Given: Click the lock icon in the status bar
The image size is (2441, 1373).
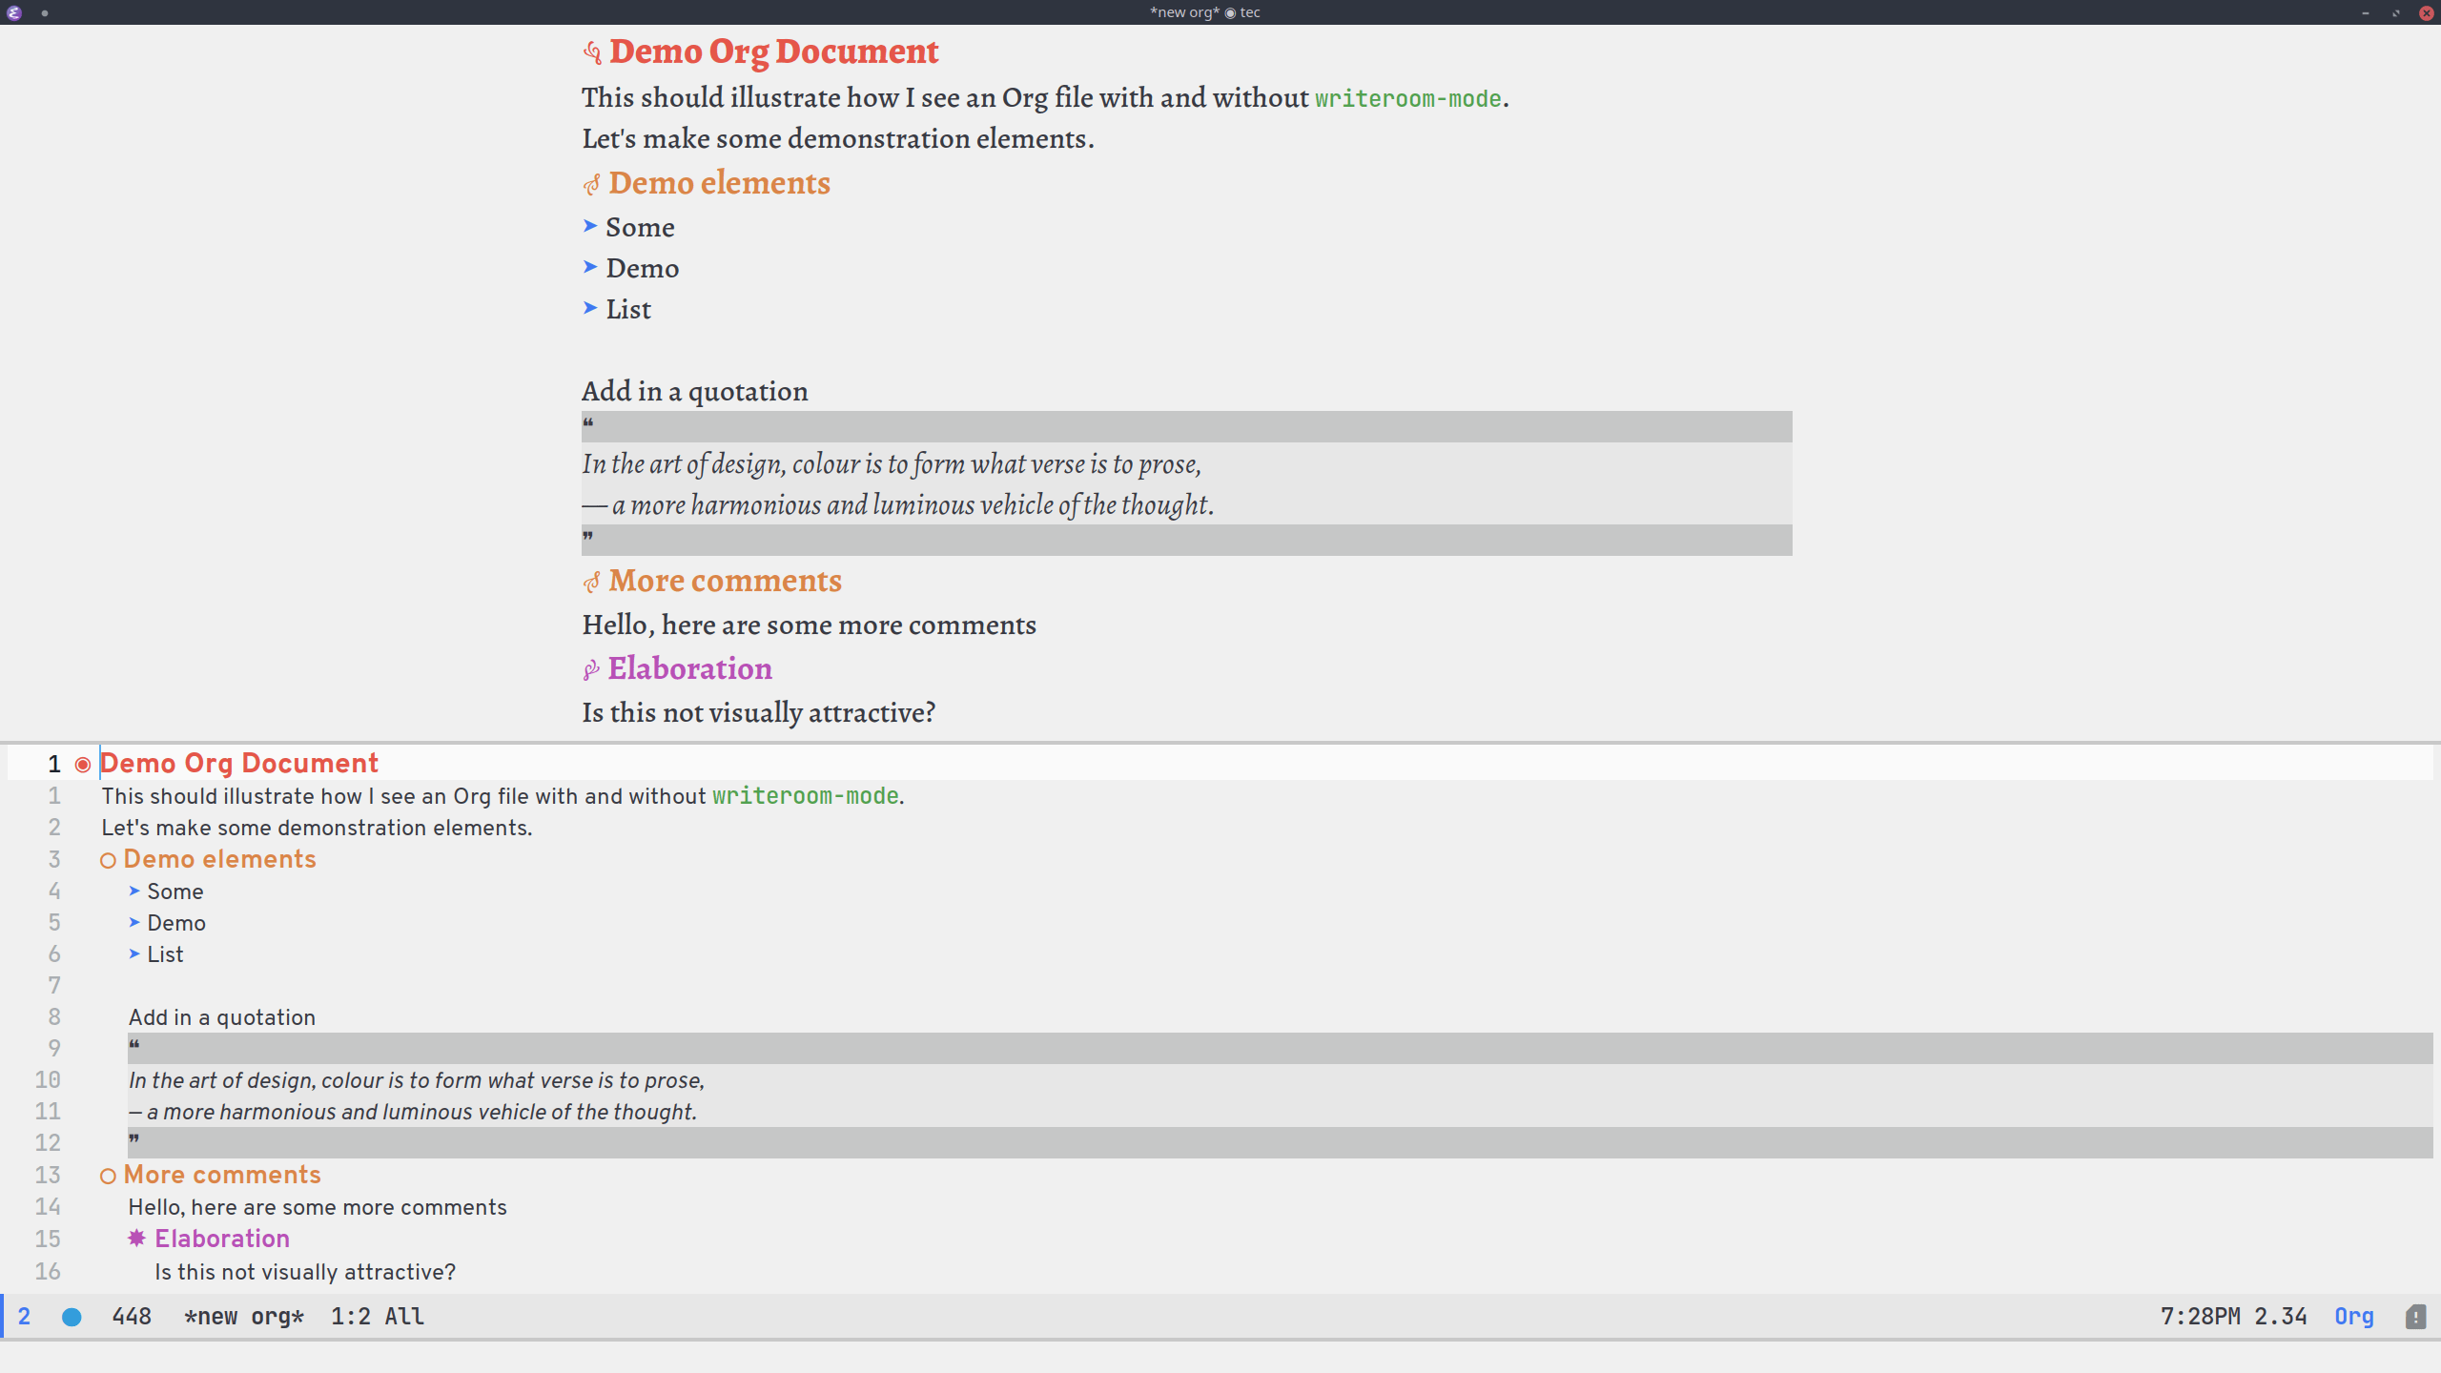Looking at the screenshot, I should (2414, 1316).
